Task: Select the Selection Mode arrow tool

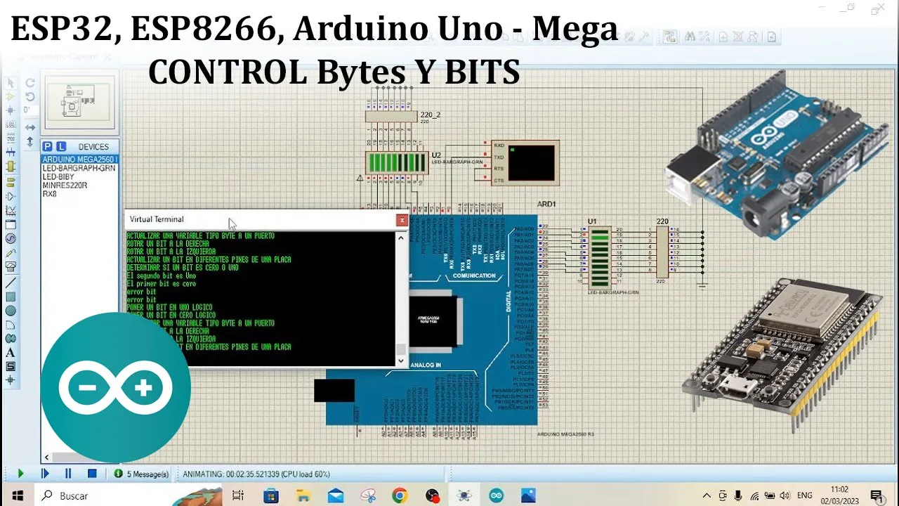Action: click(11, 82)
